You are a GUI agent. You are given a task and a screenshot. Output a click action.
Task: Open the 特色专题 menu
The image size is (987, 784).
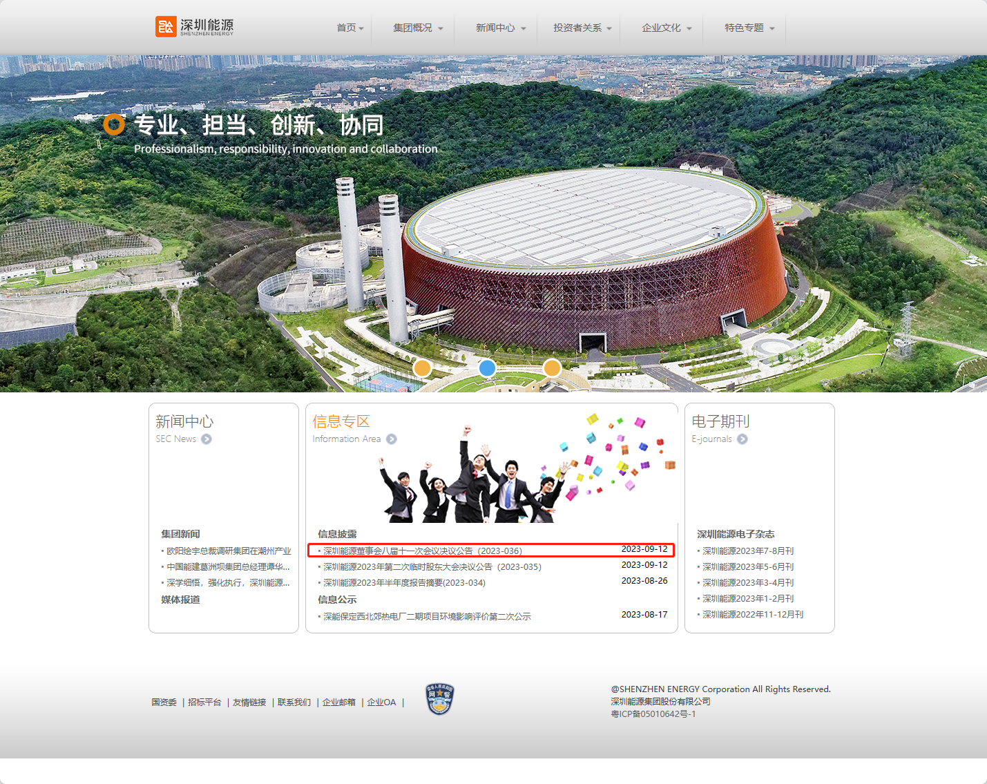744,28
